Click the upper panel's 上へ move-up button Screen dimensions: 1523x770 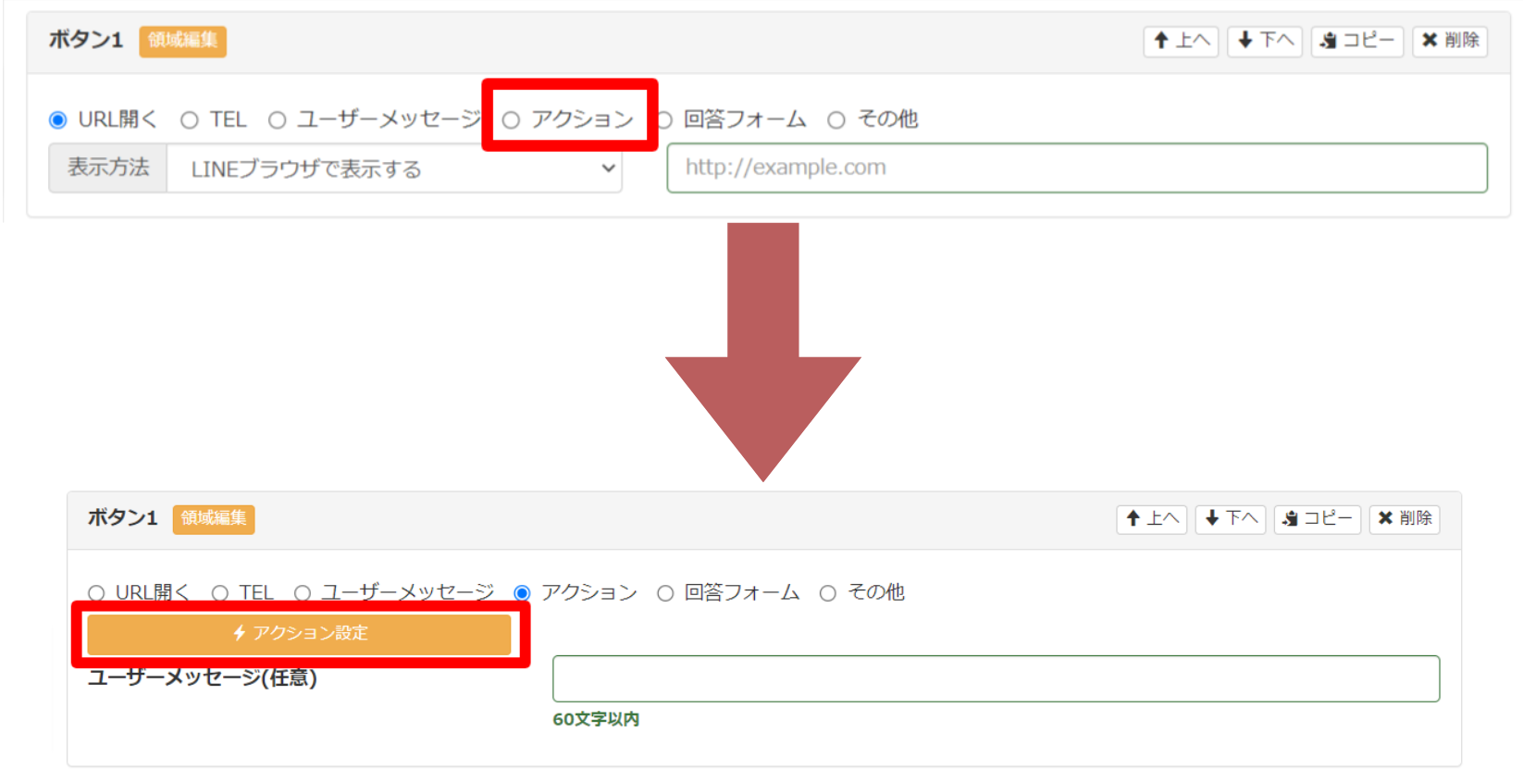[x=1181, y=41]
